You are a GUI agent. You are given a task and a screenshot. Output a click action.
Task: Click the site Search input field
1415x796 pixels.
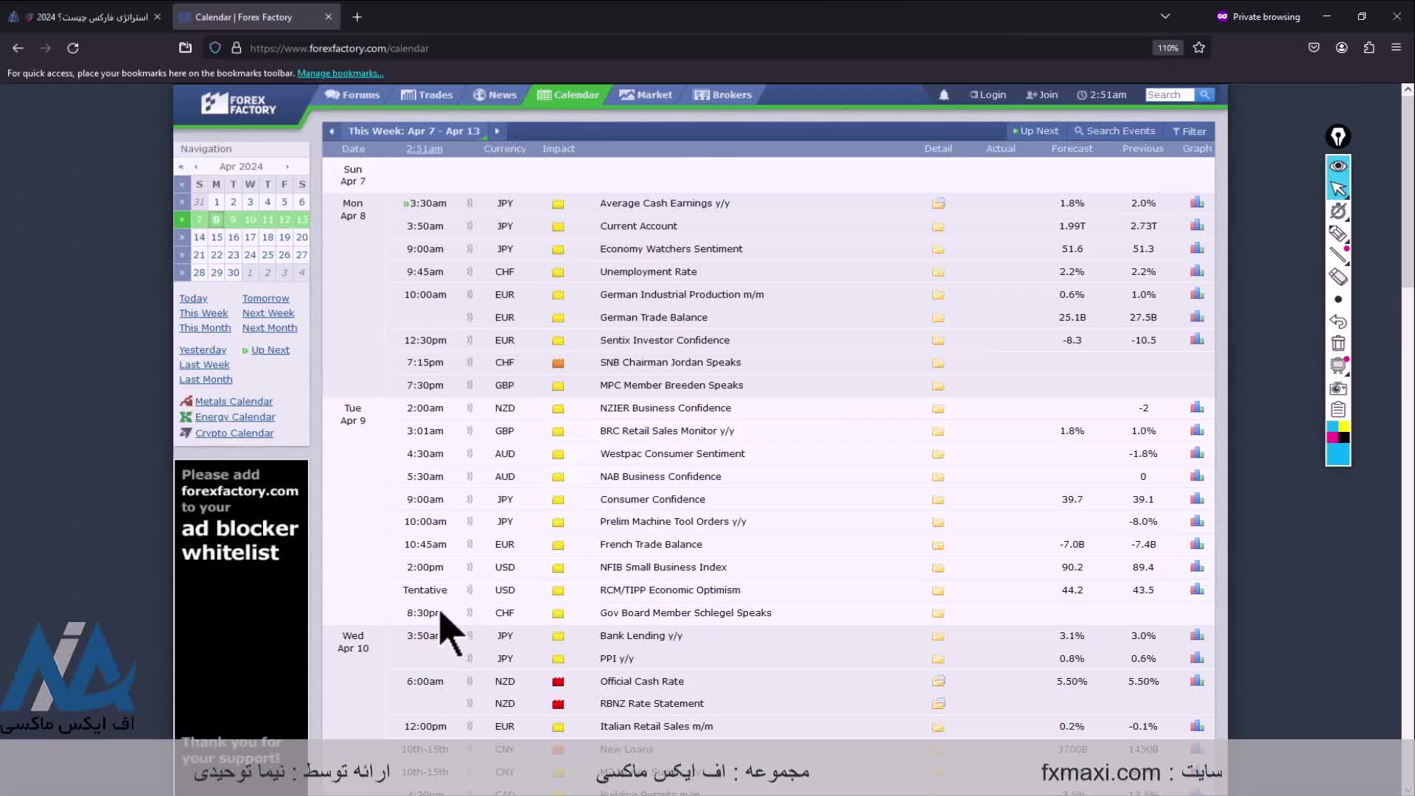click(1169, 95)
